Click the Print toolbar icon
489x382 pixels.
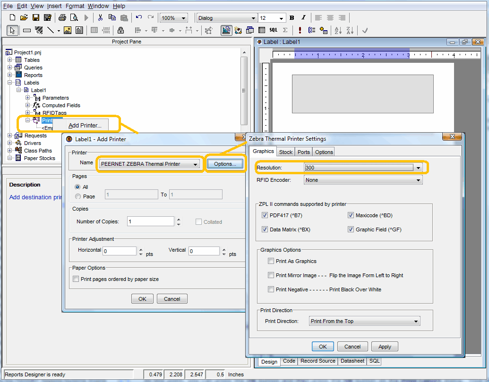[62, 18]
